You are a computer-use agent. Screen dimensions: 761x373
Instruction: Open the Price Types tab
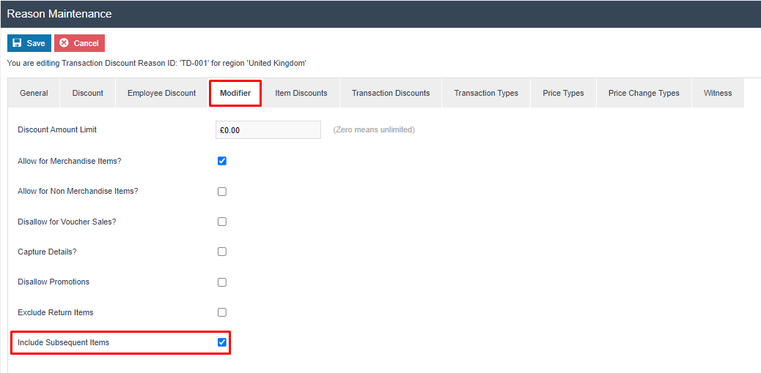click(563, 93)
